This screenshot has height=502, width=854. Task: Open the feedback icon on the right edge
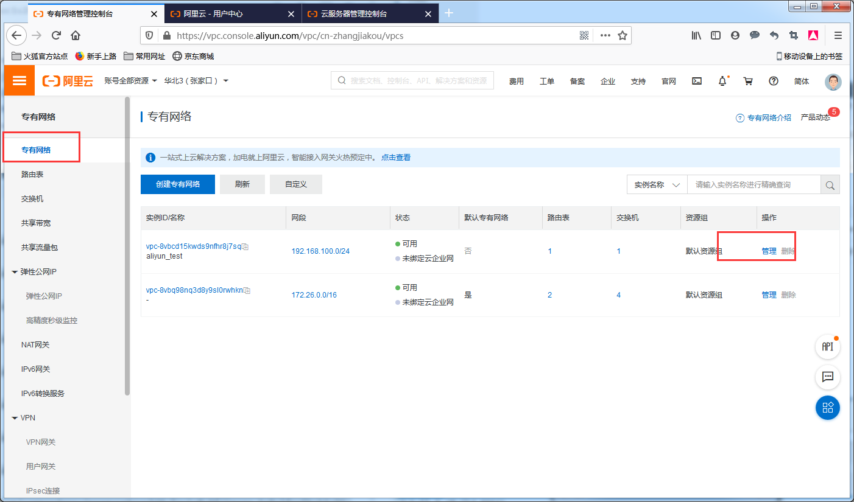click(x=827, y=377)
